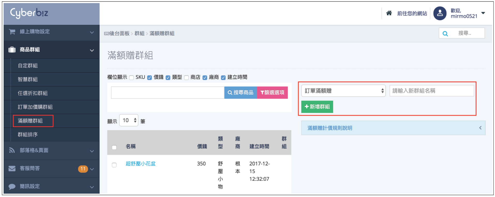
Task: Expand the 部落格&頁面 menu chevron
Action: (92, 151)
